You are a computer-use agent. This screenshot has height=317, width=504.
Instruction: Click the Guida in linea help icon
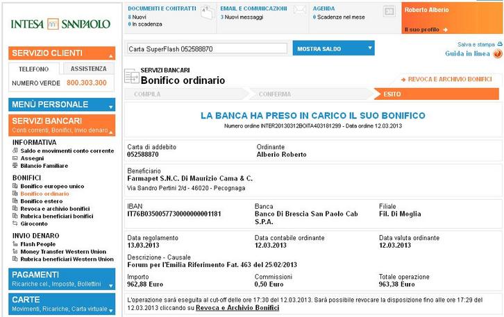tap(497, 54)
